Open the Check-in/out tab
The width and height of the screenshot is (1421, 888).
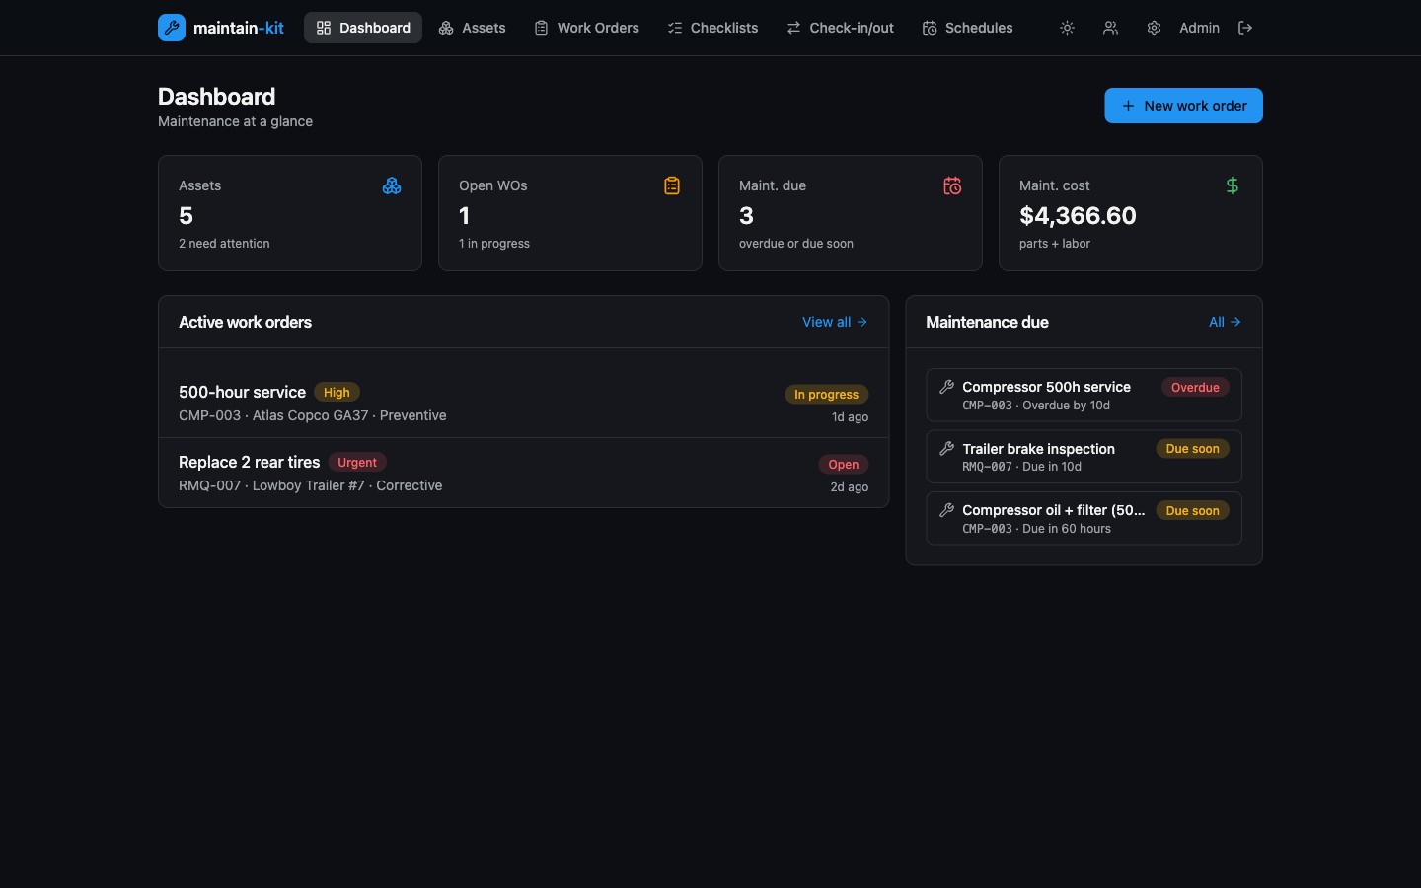click(841, 28)
